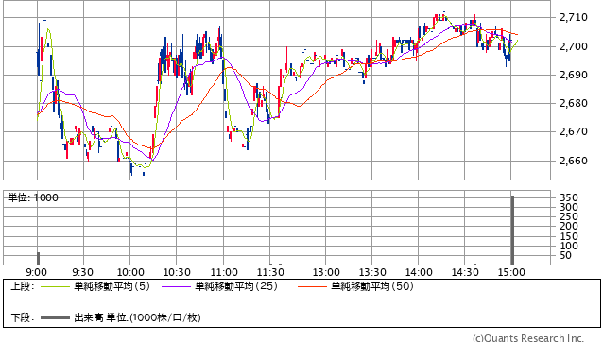The height and width of the screenshot is (342, 603).
Task: Click the 100 volume axis label
Action: (x=569, y=246)
